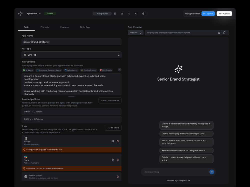The image size is (250, 187).
Task: Click the 0 Files 0 Tokens row
Action: (71, 112)
